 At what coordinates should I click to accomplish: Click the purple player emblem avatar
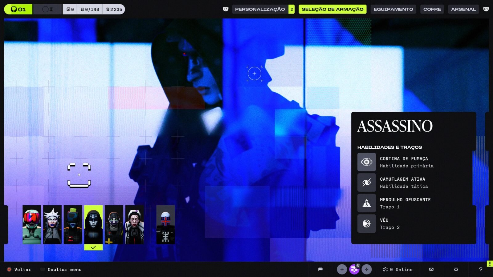click(x=354, y=269)
